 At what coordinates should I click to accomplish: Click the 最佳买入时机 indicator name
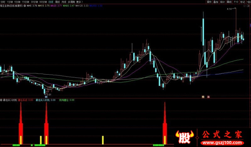pos(10,100)
